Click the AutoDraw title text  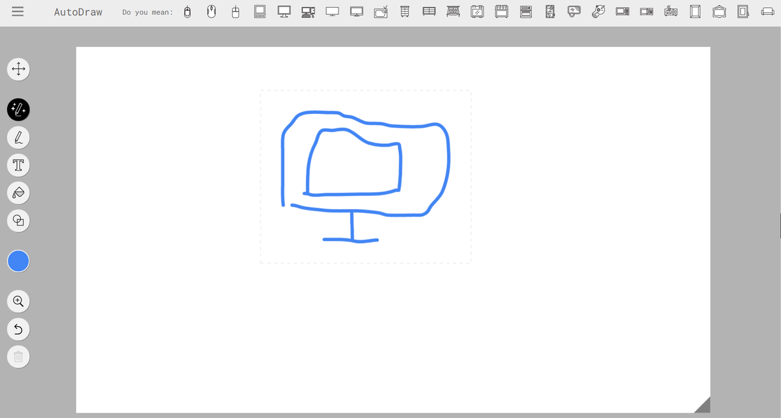[78, 12]
